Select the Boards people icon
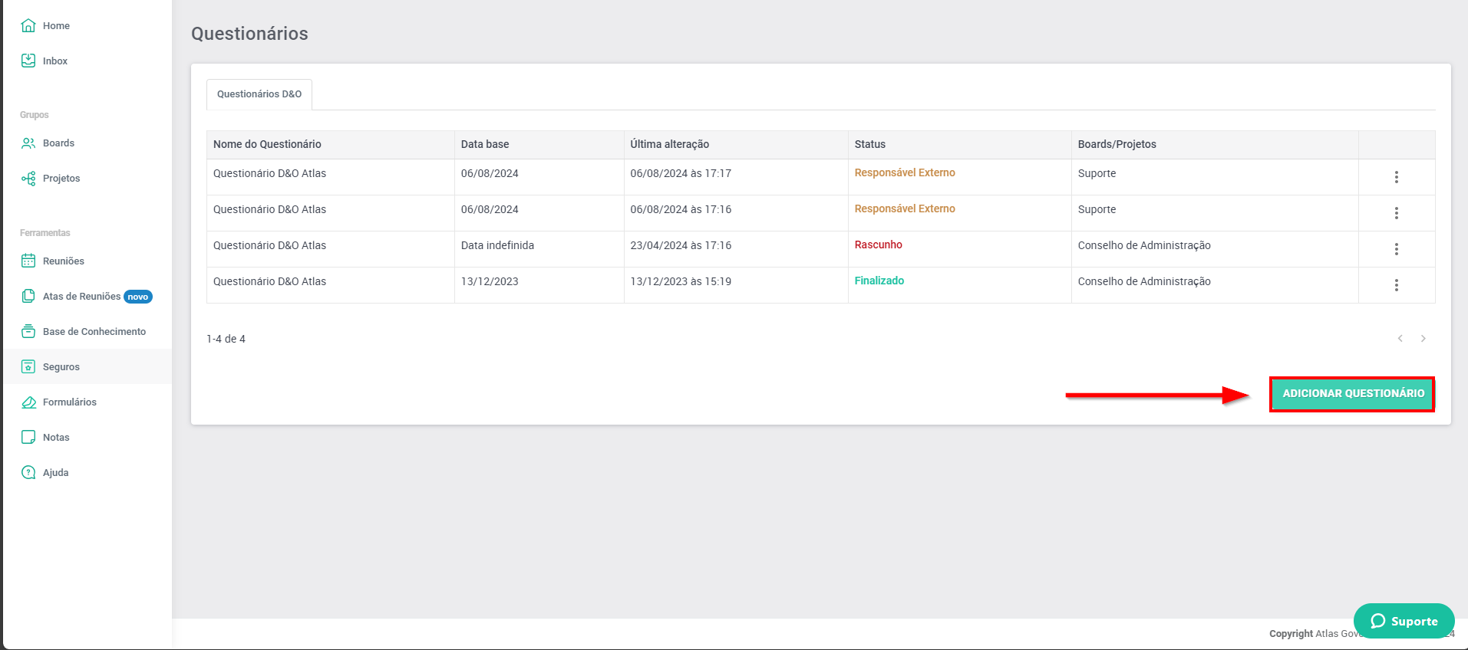This screenshot has height=650, width=1468. click(x=28, y=143)
